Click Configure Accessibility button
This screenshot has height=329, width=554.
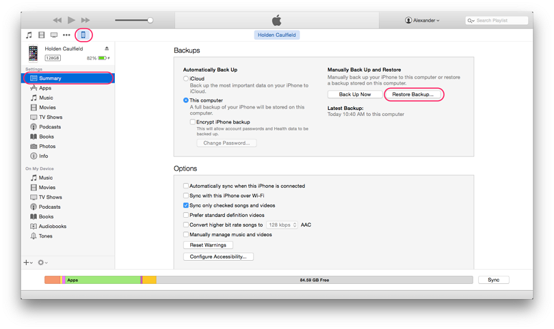click(218, 257)
